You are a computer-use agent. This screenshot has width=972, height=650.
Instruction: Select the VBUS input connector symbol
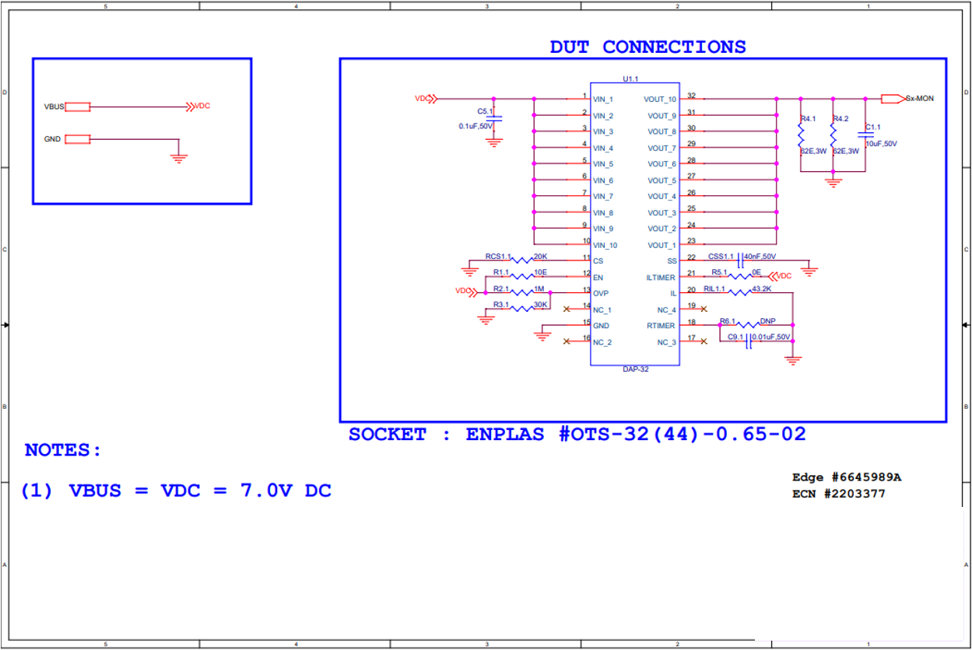[76, 106]
